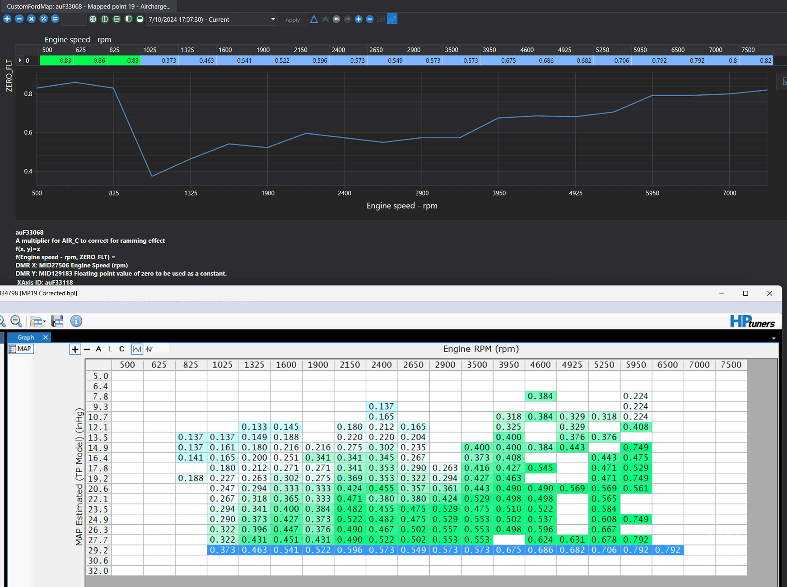Click the add (plus) operation icon in the top toolbar
787x587 pixels.
click(7, 19)
